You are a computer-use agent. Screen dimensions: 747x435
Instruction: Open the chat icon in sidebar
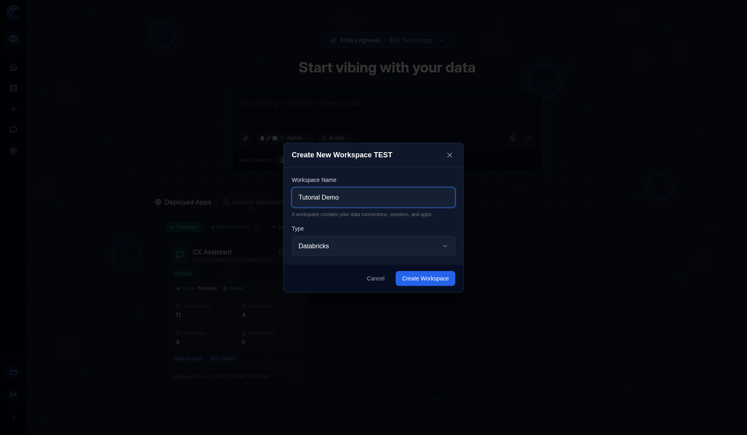click(x=13, y=130)
